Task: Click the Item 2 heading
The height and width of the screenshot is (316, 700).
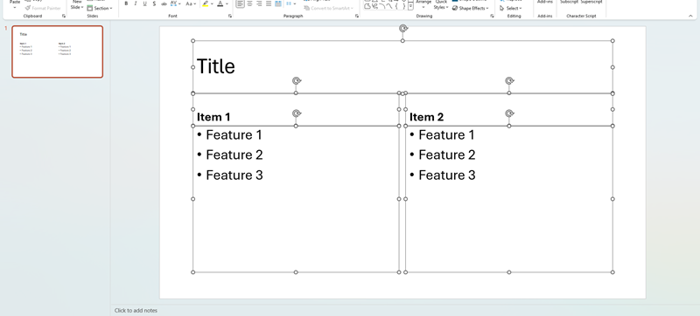Action: 426,117
